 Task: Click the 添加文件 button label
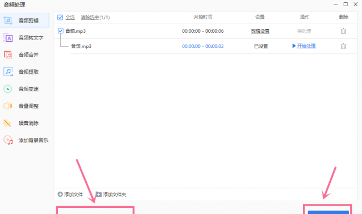pos(74,195)
